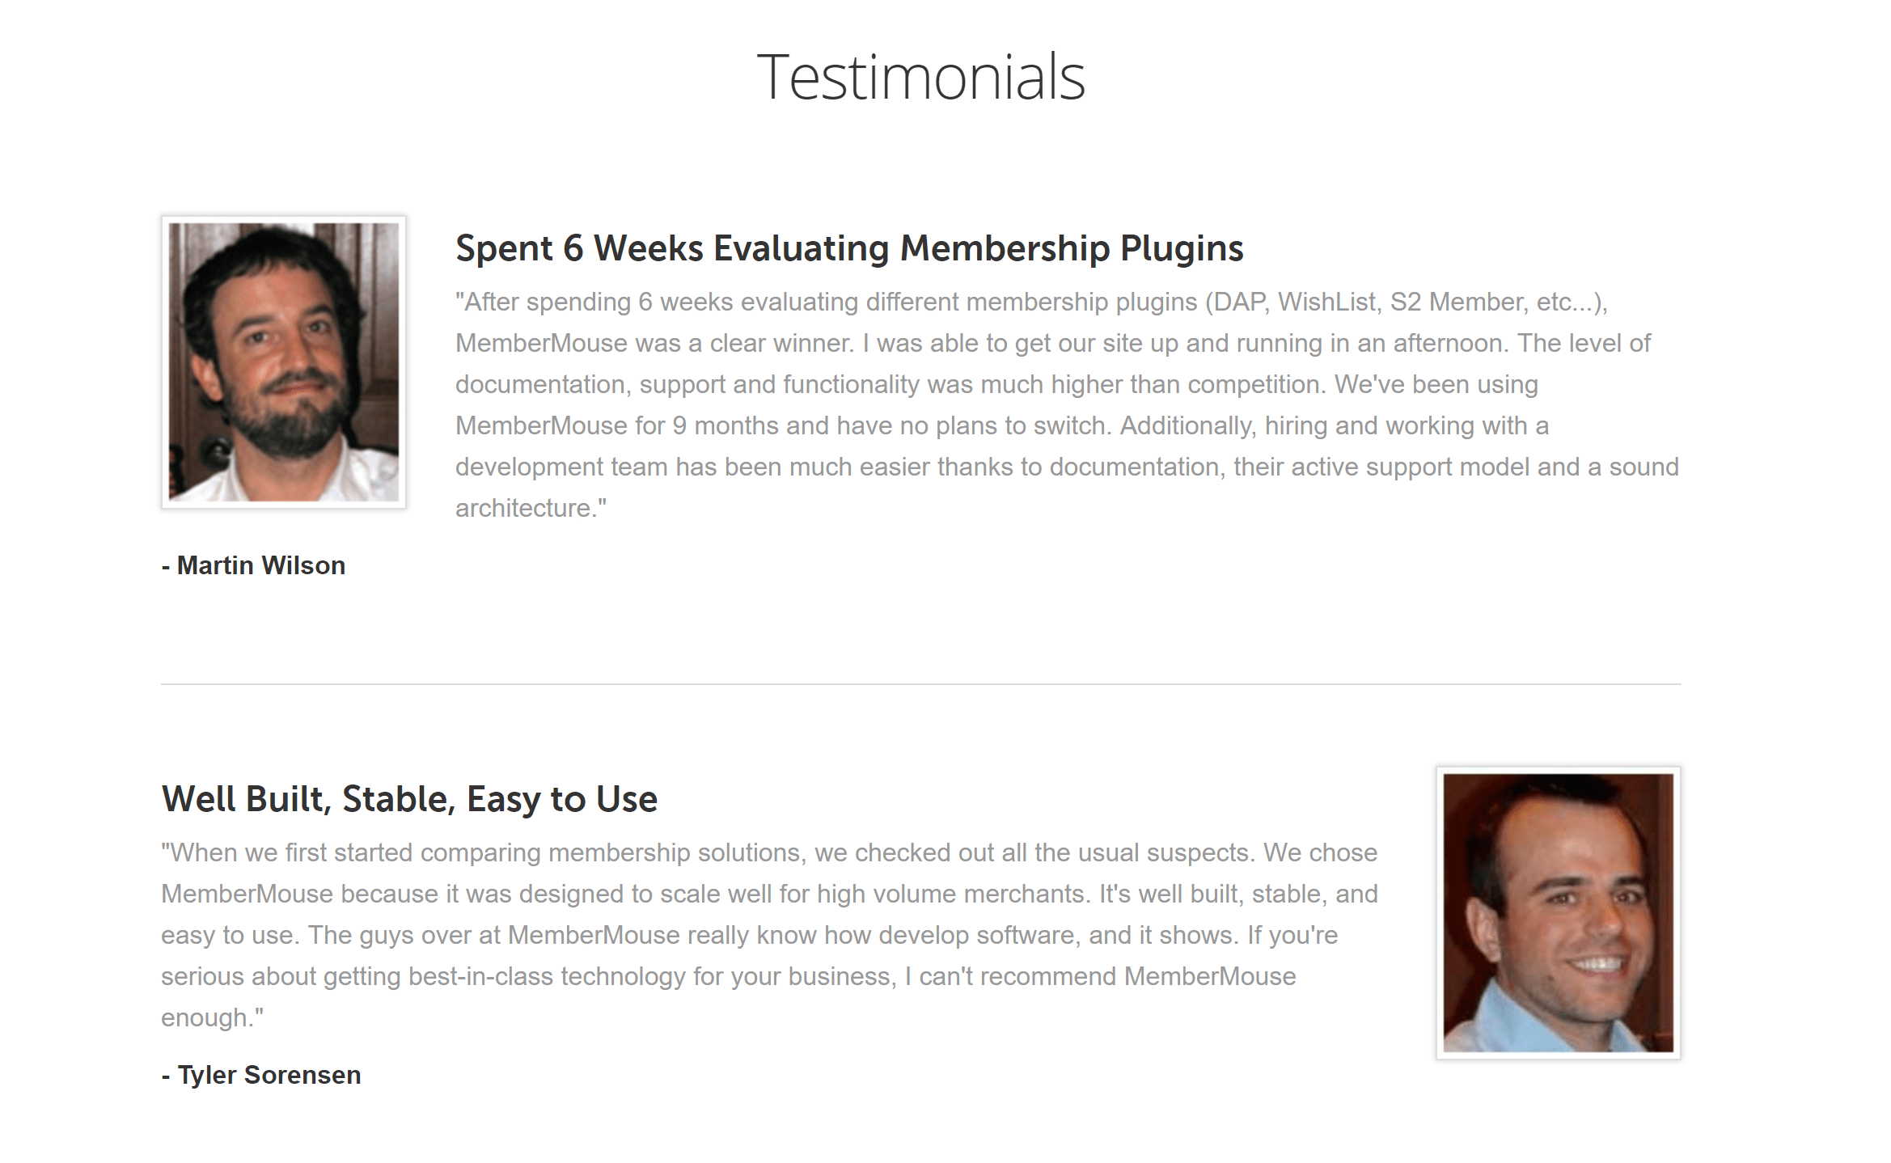The width and height of the screenshot is (1891, 1163).
Task: Click Martin Wilson's portrait photo
Action: coord(283,362)
